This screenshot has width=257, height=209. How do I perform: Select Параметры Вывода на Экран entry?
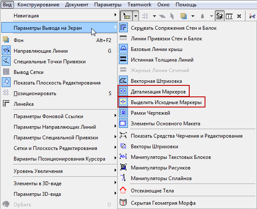[59, 28]
